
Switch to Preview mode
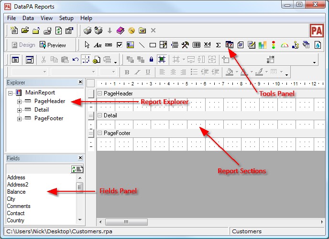click(53, 45)
